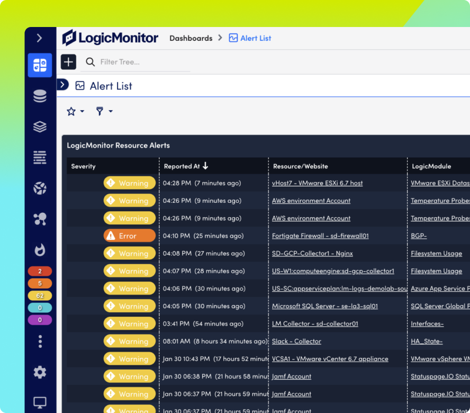Open vHost7 - VMware ESXi 6.7 host link

click(x=318, y=183)
